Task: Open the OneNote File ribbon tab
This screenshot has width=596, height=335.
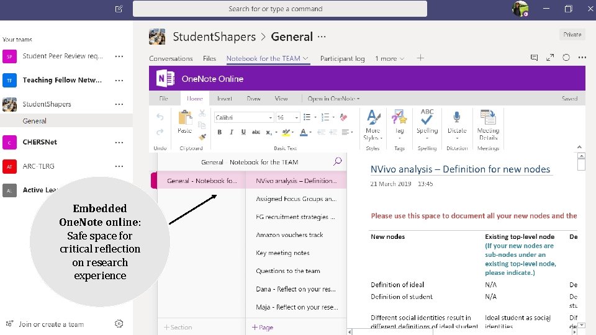Action: 163,99
